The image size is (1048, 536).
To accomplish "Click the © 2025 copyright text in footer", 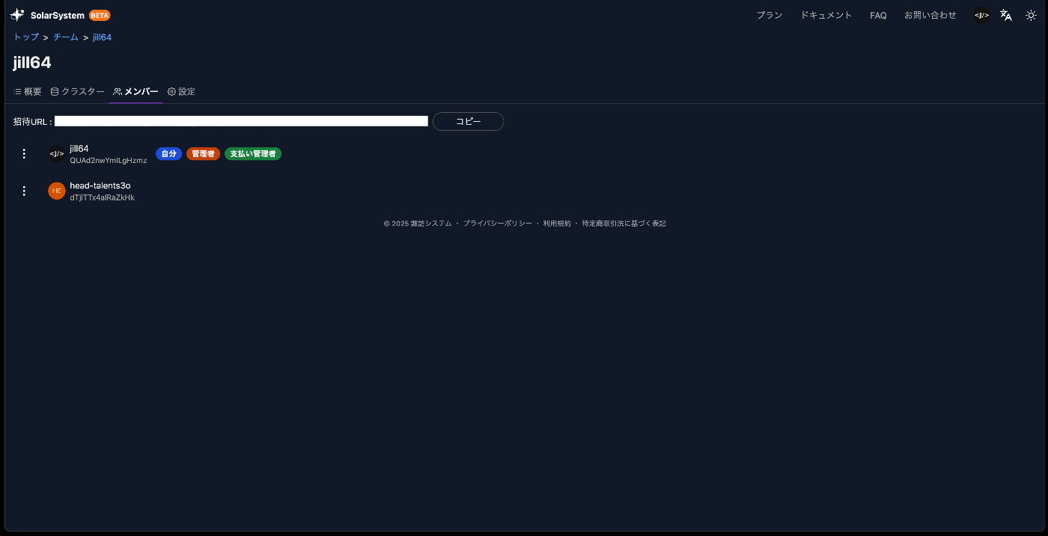I will click(418, 224).
